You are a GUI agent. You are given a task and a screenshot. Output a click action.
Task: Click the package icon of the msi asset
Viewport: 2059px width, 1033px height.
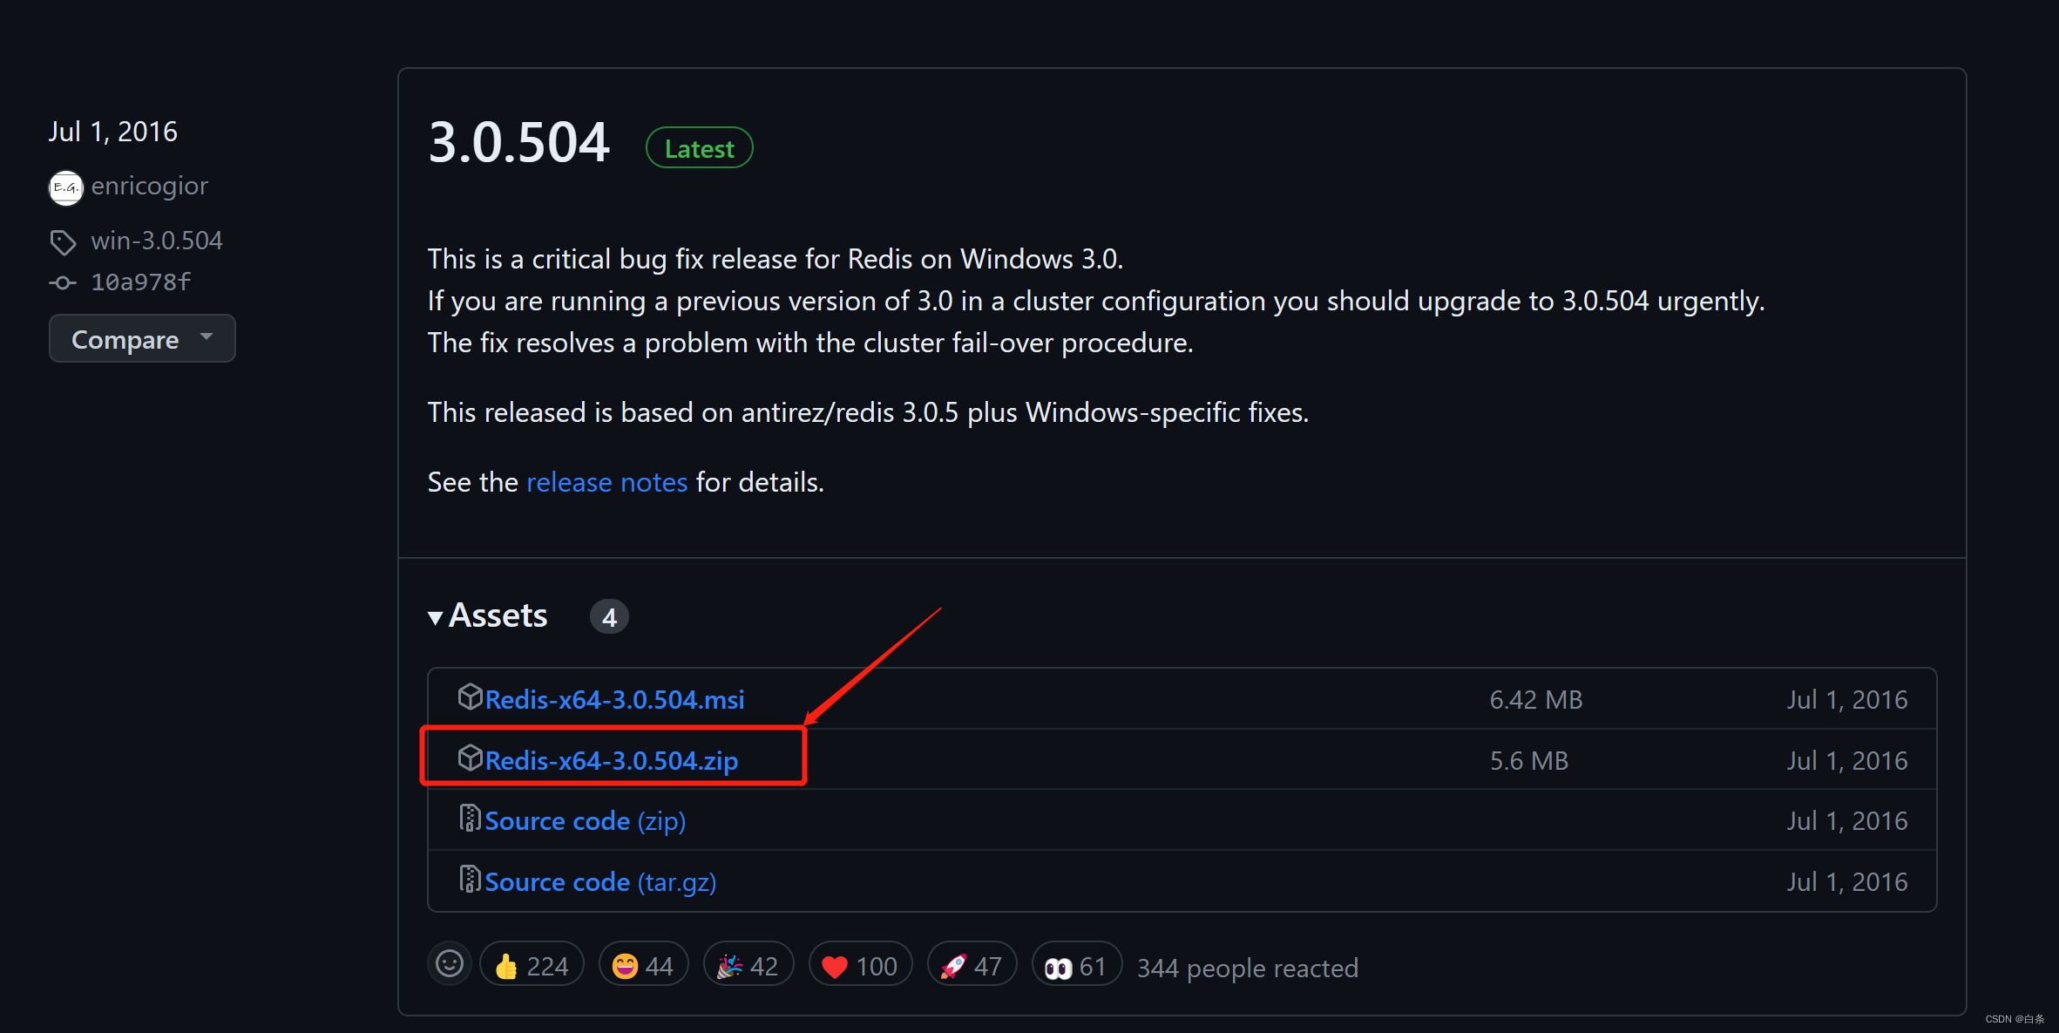(x=470, y=697)
